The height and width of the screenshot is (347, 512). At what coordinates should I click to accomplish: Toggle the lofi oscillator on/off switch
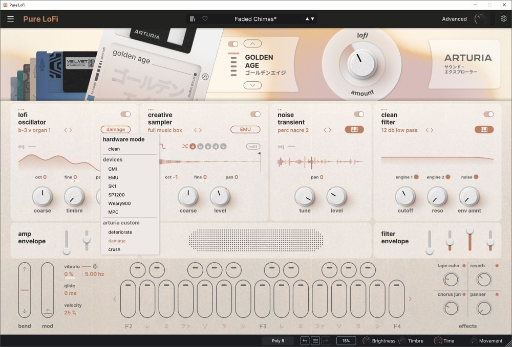point(125,114)
